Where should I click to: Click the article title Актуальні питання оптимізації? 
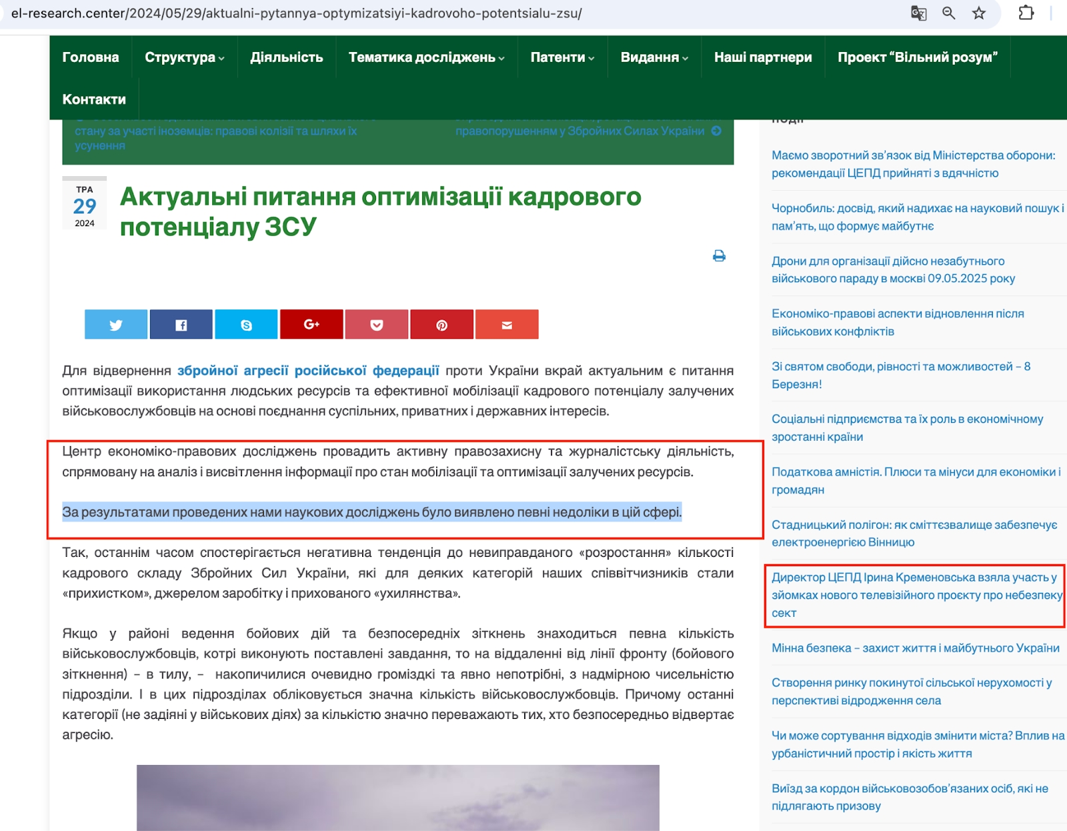click(380, 211)
